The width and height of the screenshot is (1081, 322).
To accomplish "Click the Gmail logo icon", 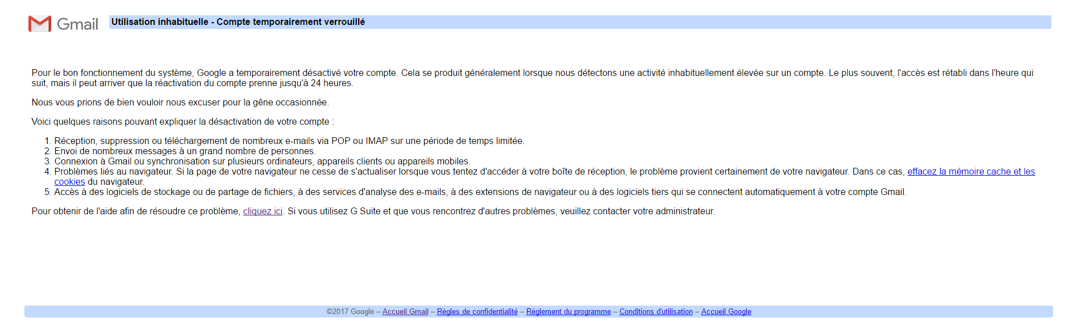I will point(40,24).
